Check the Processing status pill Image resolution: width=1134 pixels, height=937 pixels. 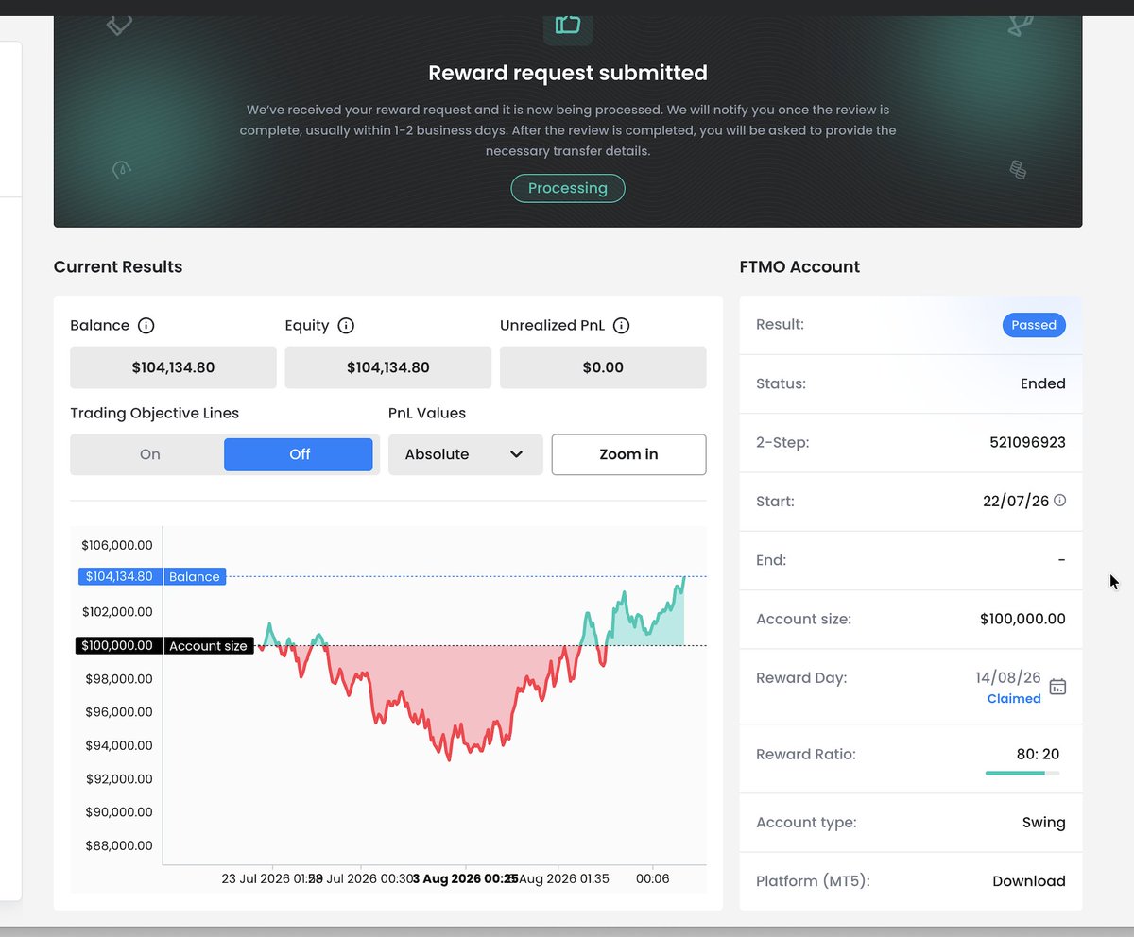pyautogui.click(x=568, y=188)
